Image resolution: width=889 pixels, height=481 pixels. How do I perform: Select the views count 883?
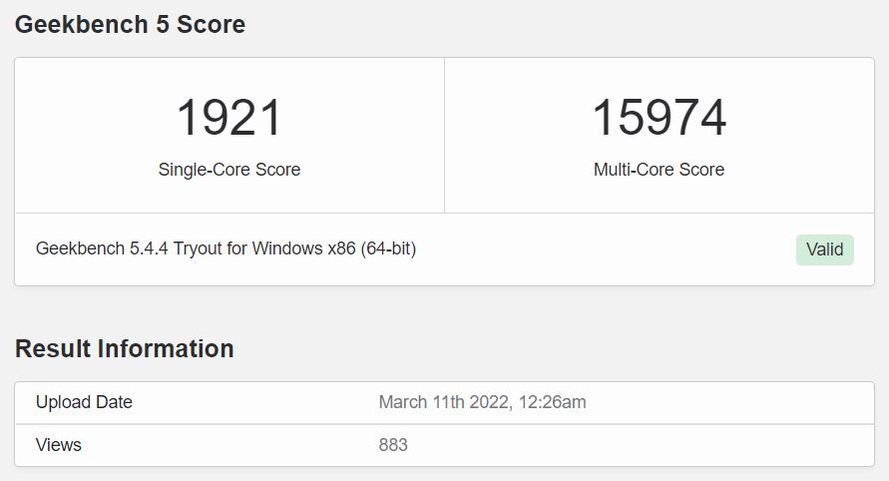click(393, 445)
